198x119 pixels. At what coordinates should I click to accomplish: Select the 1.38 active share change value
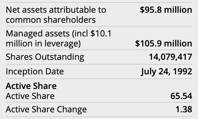184,109
